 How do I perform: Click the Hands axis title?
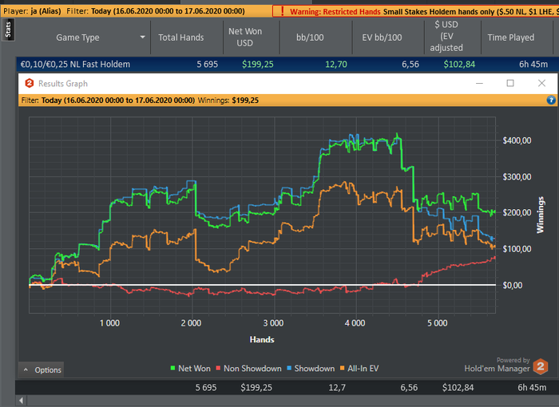[262, 339]
